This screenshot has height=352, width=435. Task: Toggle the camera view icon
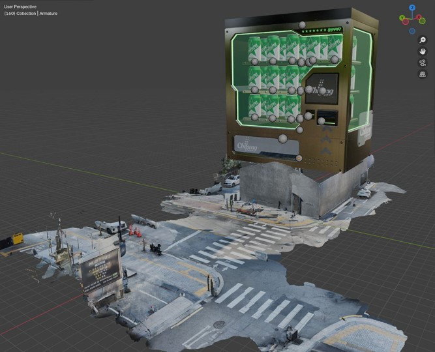pyautogui.click(x=423, y=63)
